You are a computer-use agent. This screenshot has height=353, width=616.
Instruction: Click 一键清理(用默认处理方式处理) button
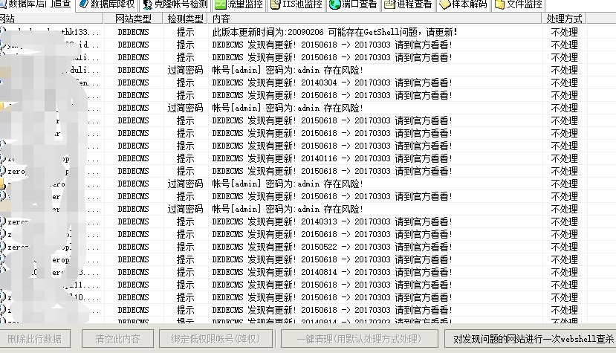[360, 339]
